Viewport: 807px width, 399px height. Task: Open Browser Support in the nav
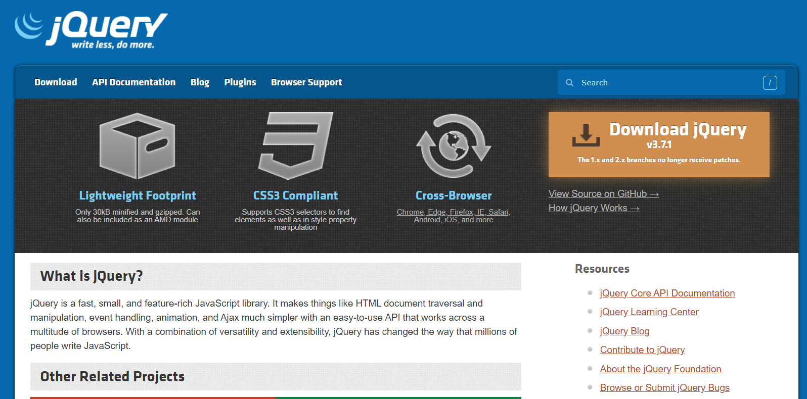(x=306, y=82)
